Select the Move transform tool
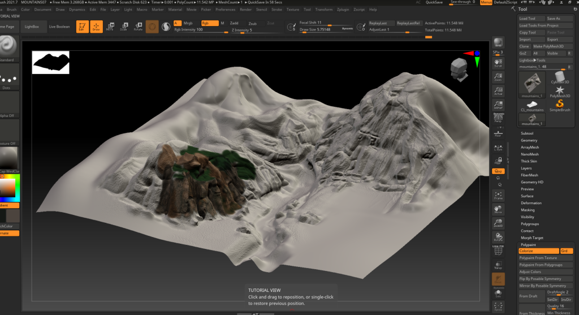Image resolution: width=579 pixels, height=315 pixels. coord(110,26)
